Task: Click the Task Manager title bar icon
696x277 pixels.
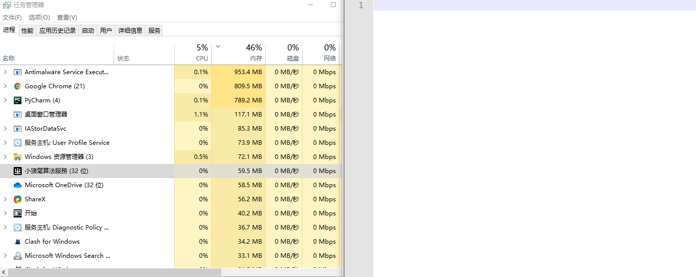Action: (7, 5)
